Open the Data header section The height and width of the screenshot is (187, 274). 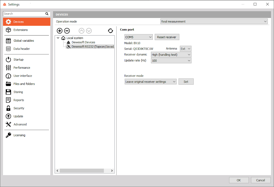pyautogui.click(x=26, y=49)
